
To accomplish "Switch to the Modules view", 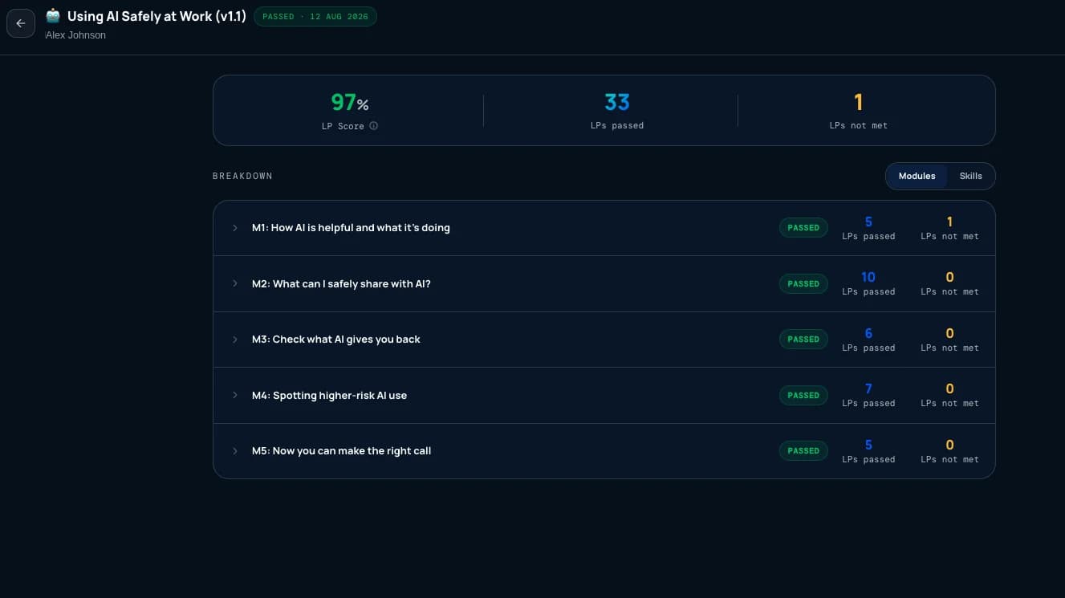I will pos(917,176).
